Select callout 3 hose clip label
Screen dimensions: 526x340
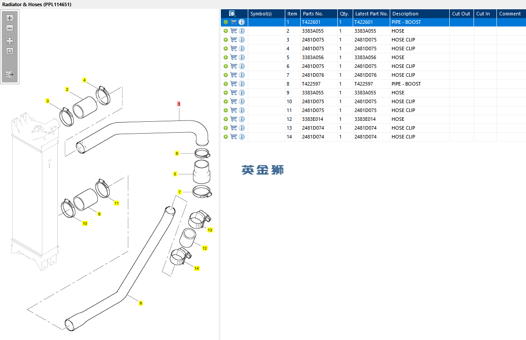[x=48, y=101]
